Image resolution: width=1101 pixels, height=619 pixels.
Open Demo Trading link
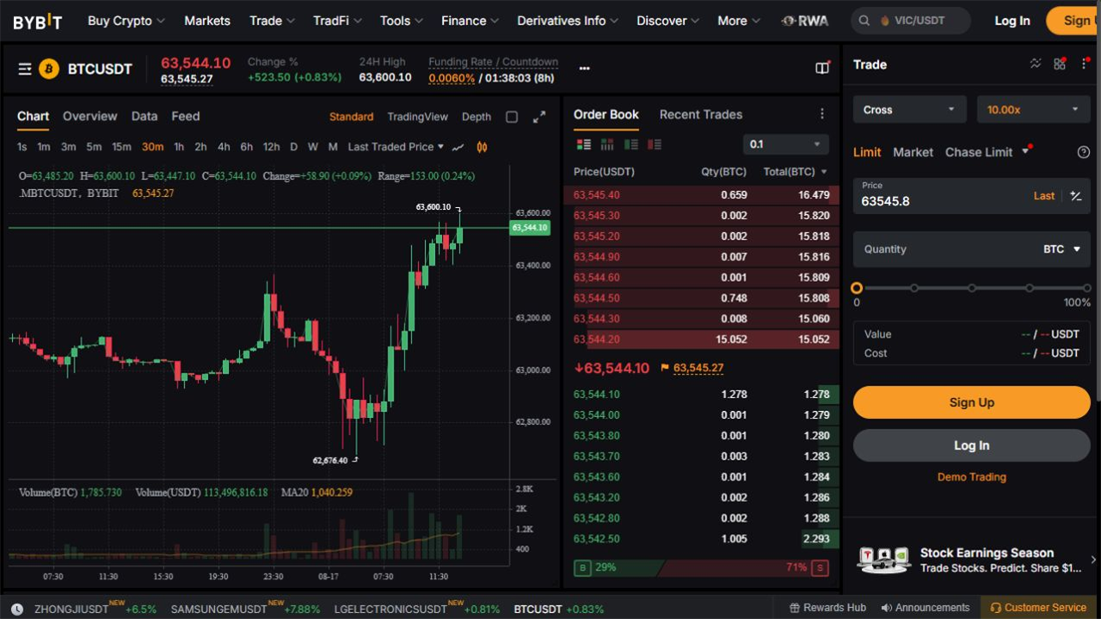[x=972, y=477]
